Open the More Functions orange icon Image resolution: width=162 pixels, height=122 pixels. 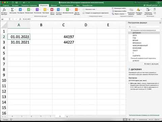pyautogui.click(x=76, y=10)
